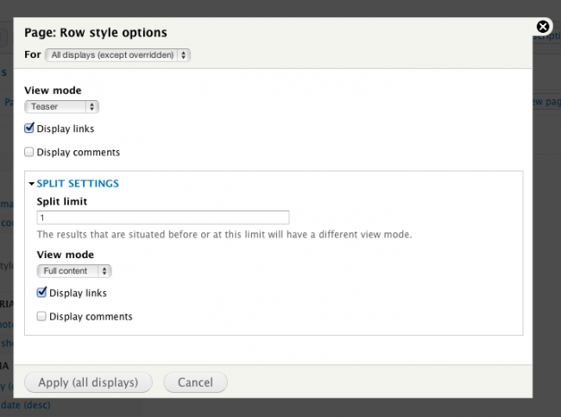561x417 pixels.
Task: Close the Row style options dialog
Action: pyautogui.click(x=542, y=27)
